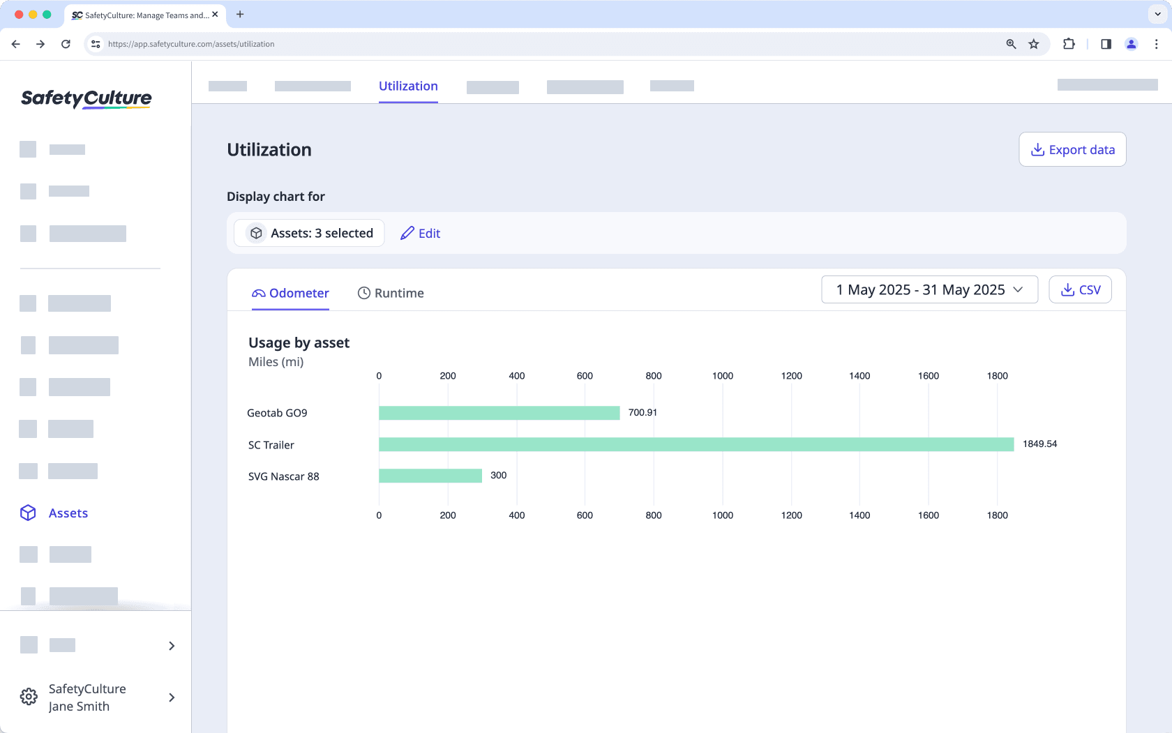Screen dimensions: 1172x733
Task: Click the pencil icon next to Edit
Action: pyautogui.click(x=407, y=233)
